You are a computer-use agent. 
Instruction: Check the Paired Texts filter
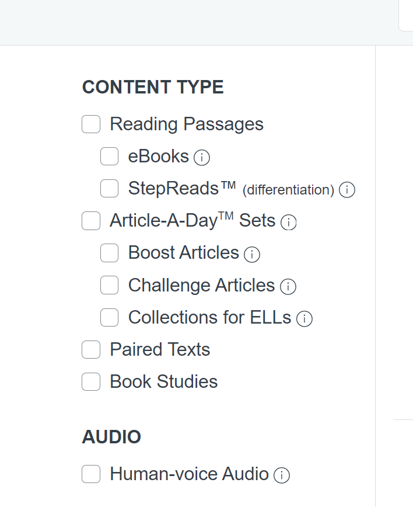tap(91, 349)
